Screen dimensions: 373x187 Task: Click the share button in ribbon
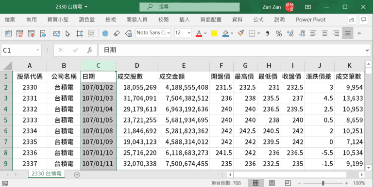(352, 20)
